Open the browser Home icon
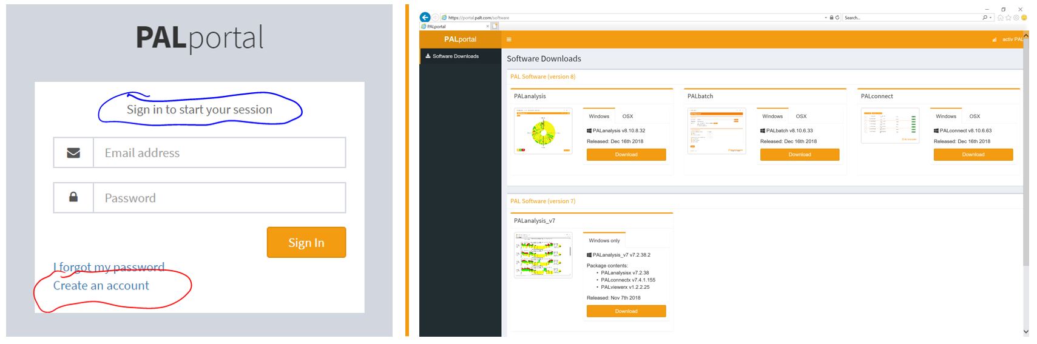 coord(1001,18)
